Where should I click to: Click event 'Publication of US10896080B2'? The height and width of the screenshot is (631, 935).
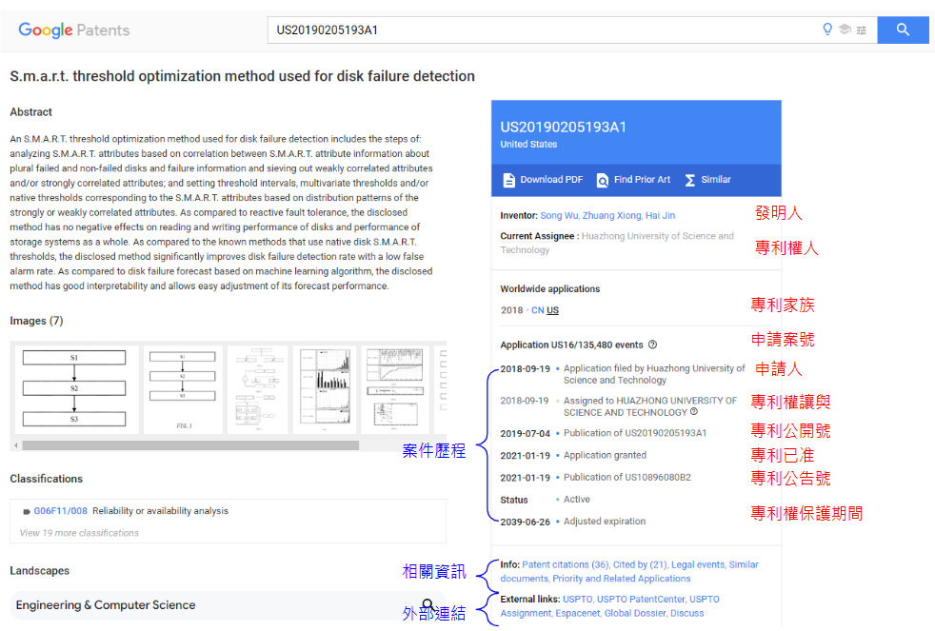tap(627, 477)
